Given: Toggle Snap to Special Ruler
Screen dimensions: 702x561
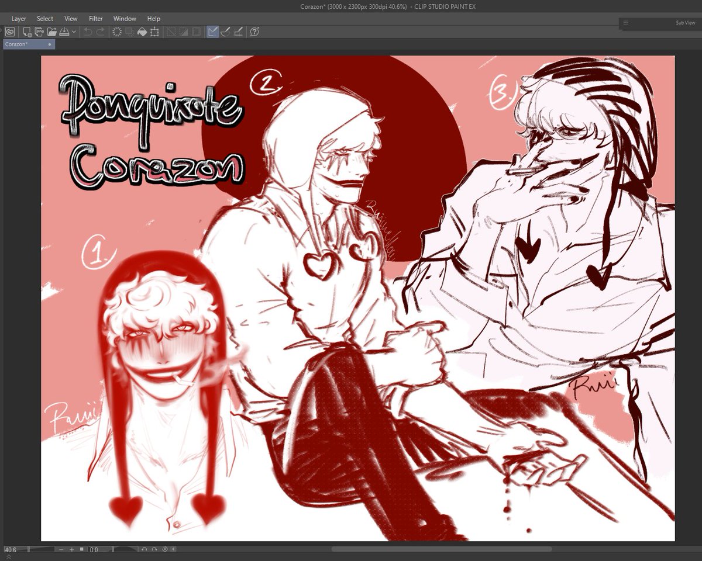Looking at the screenshot, I should pos(225,32).
